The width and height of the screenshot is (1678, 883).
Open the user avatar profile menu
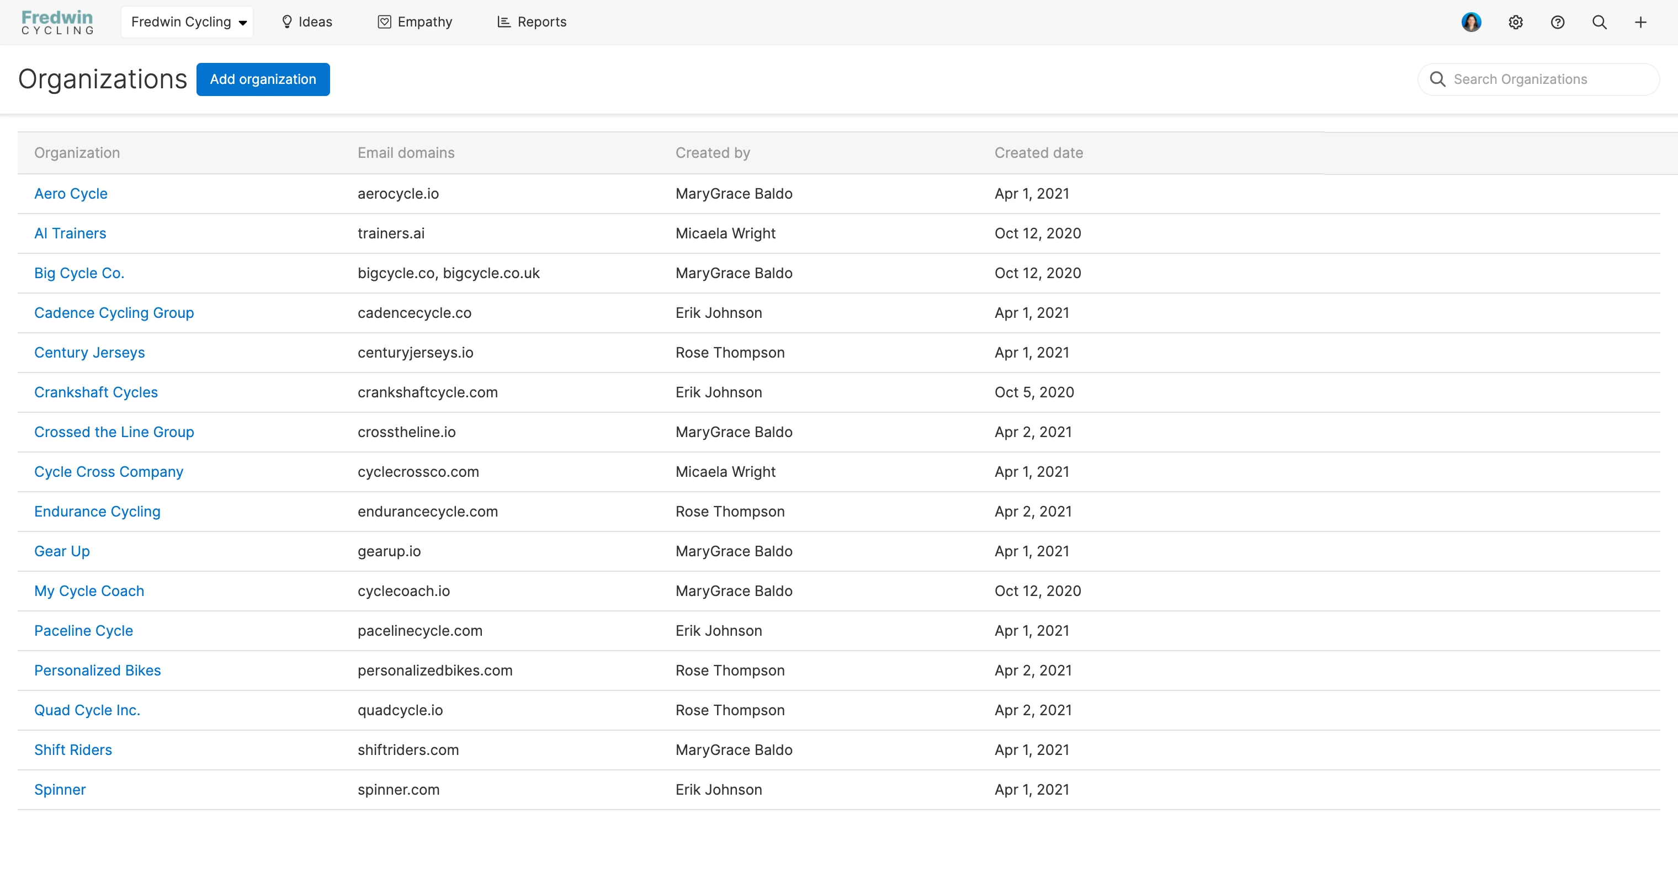pos(1471,22)
